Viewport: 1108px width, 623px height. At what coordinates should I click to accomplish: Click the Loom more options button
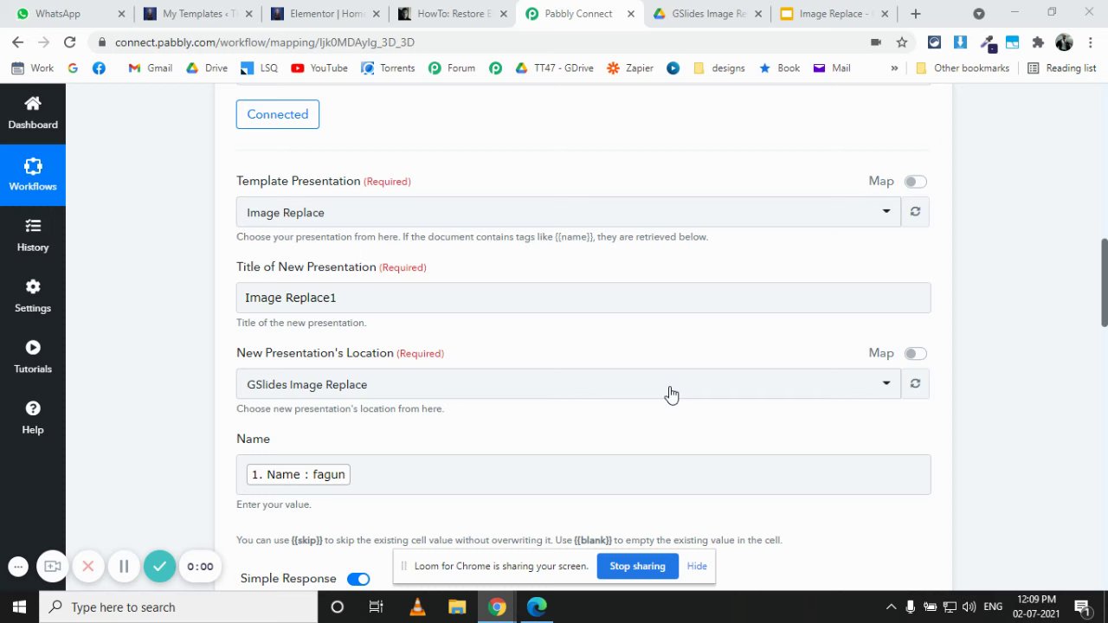(x=18, y=567)
